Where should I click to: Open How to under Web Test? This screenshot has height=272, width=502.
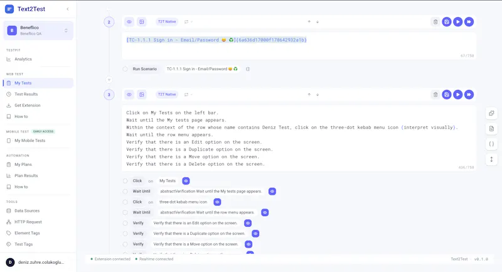point(21,117)
